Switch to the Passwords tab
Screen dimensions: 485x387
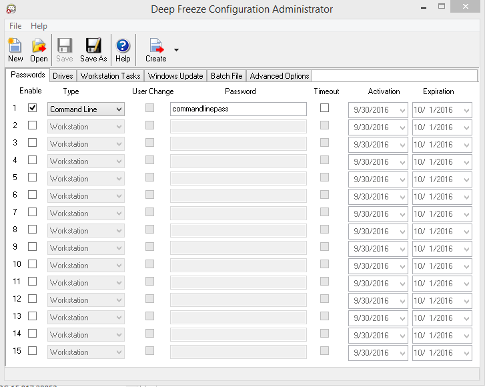coord(27,75)
